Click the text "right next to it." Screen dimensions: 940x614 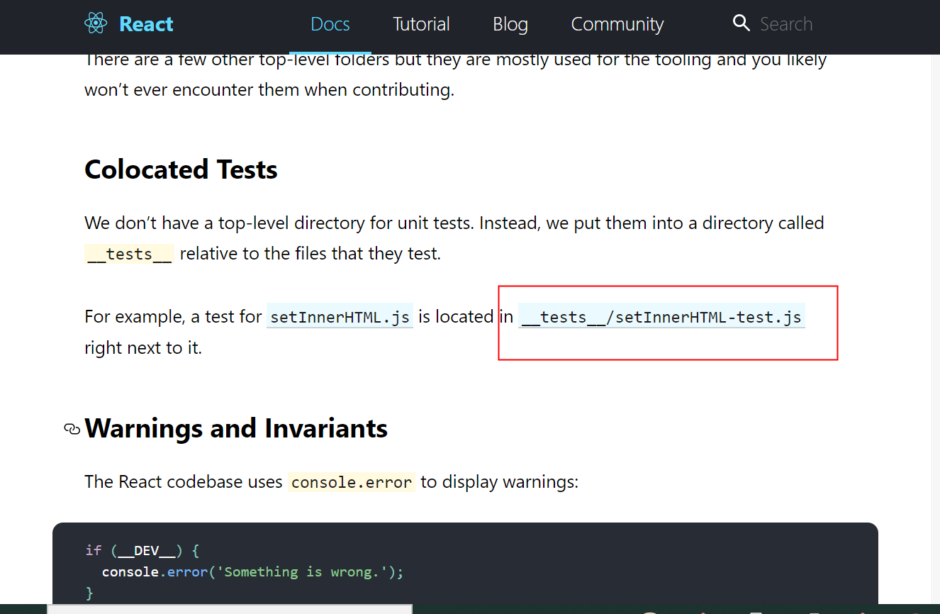(143, 348)
